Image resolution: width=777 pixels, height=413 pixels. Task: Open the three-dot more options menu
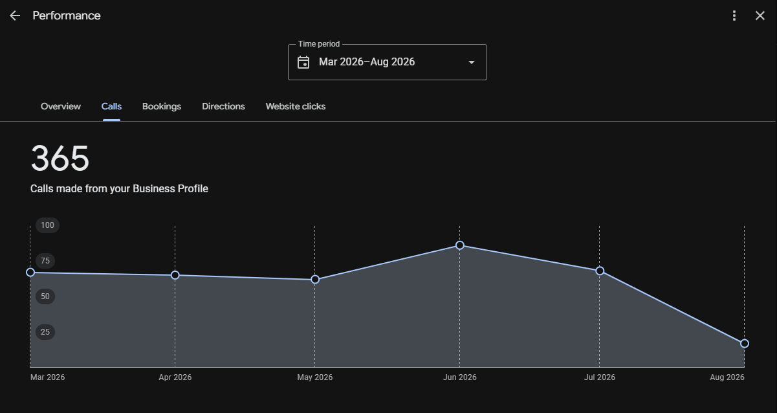(734, 16)
